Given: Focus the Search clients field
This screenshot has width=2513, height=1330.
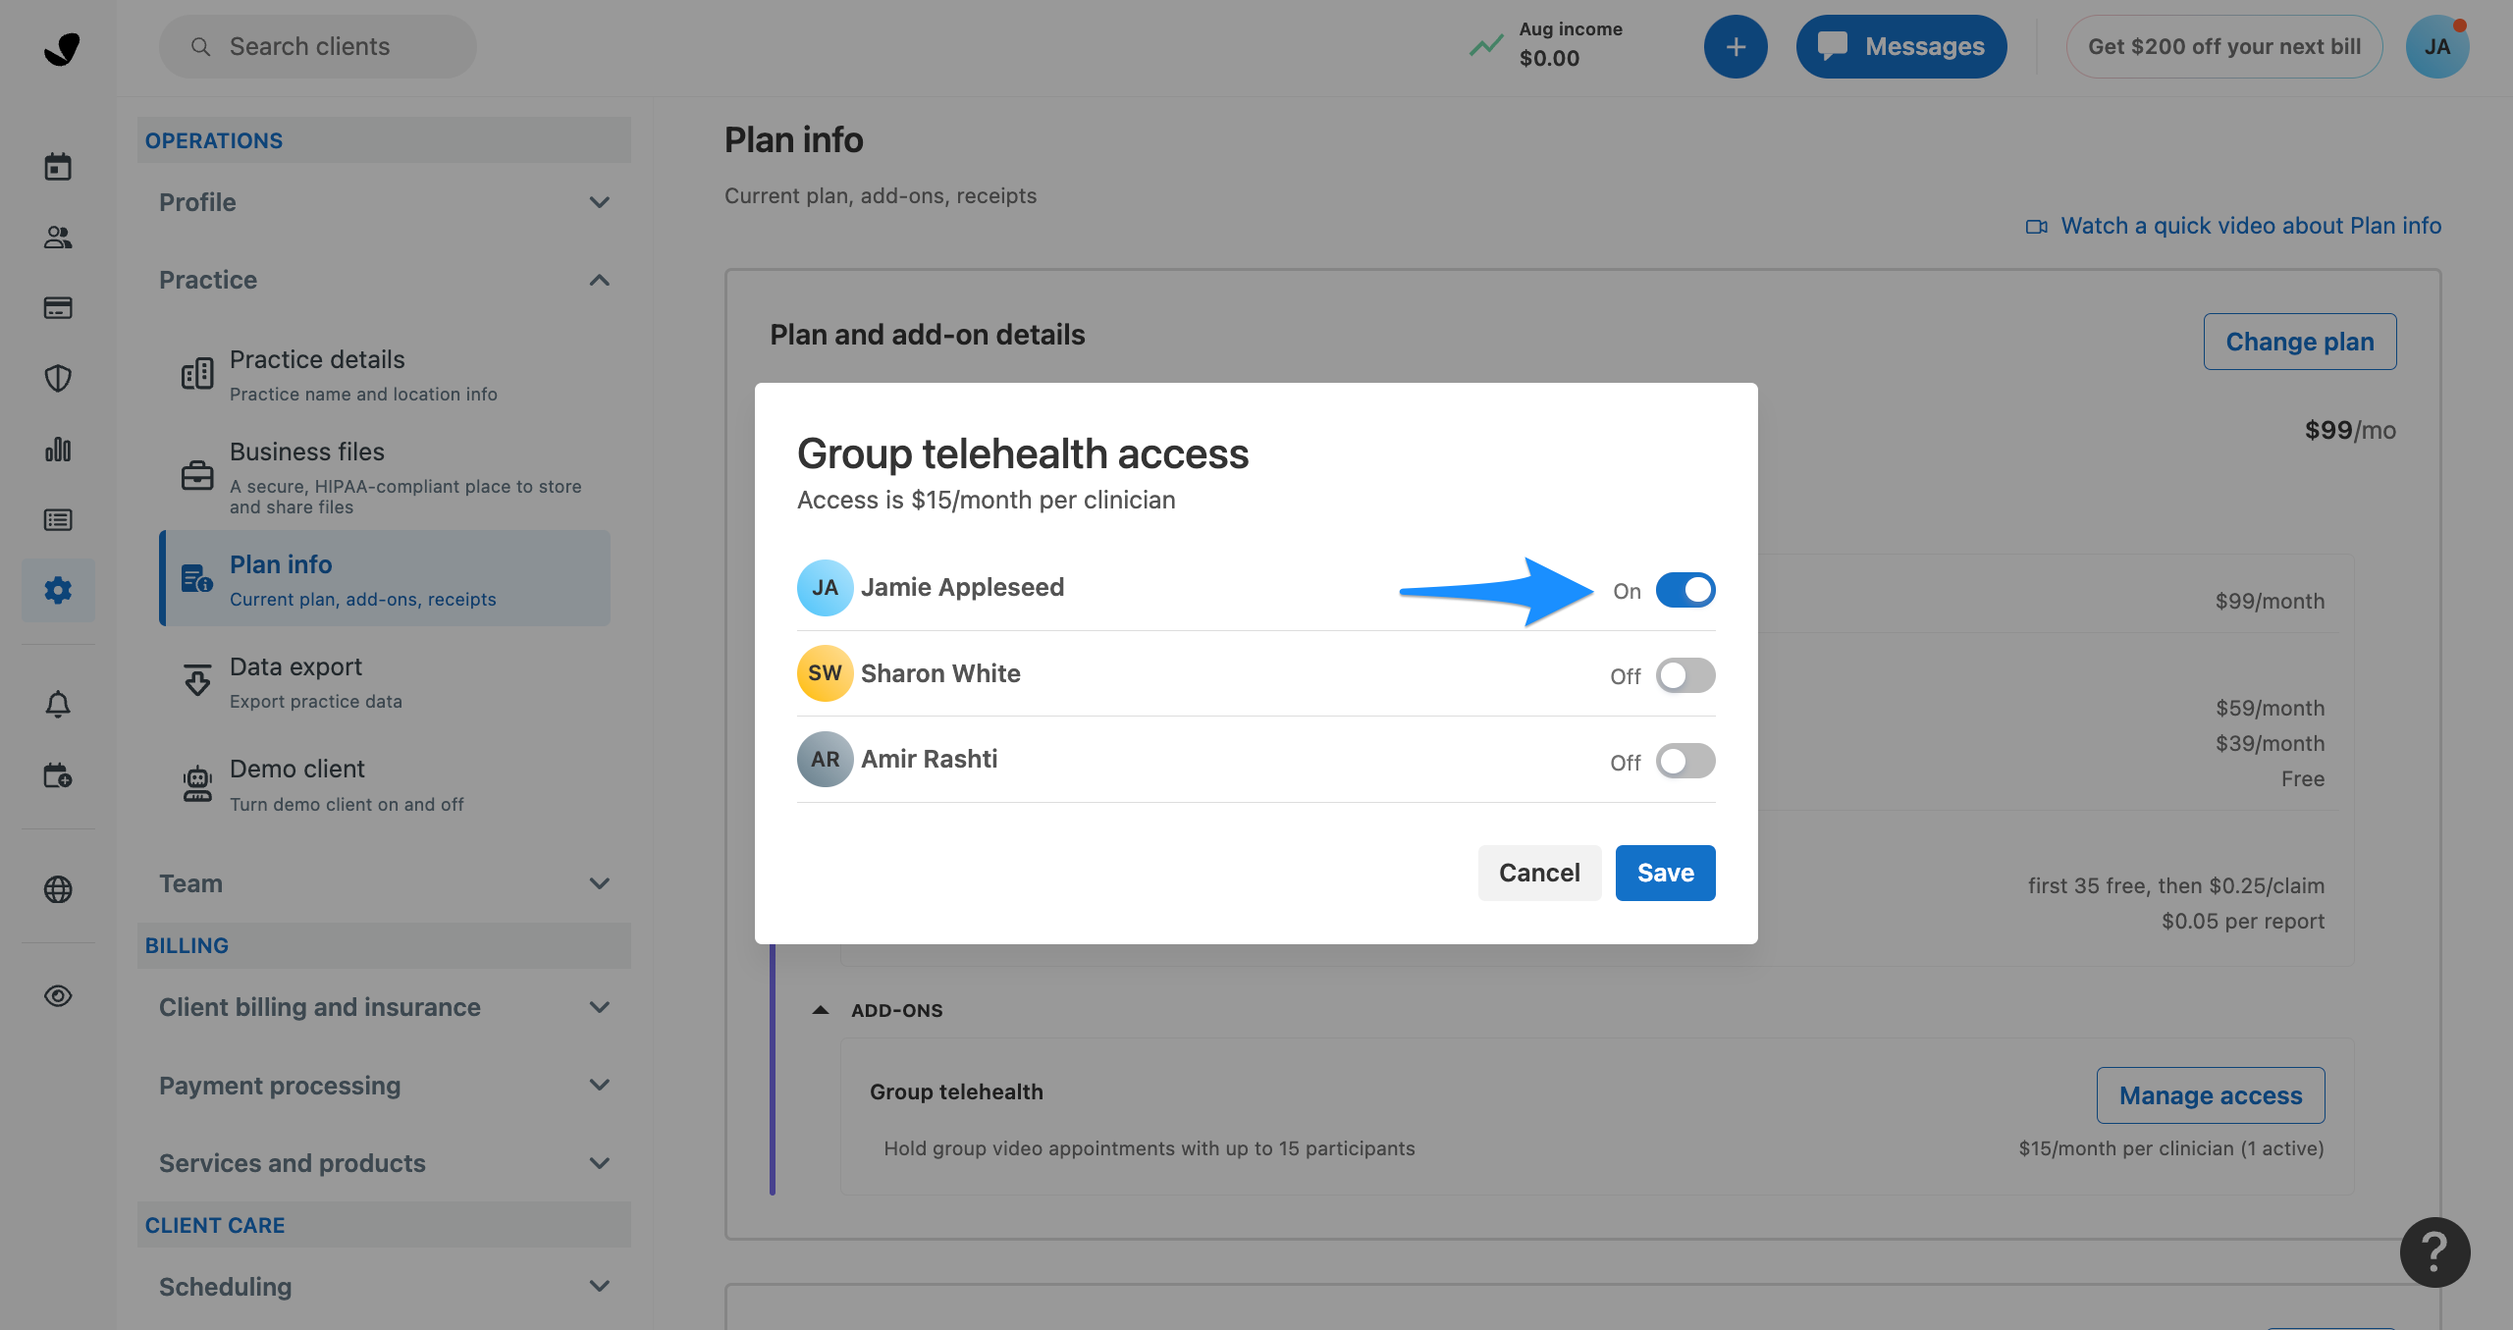Looking at the screenshot, I should [x=317, y=46].
